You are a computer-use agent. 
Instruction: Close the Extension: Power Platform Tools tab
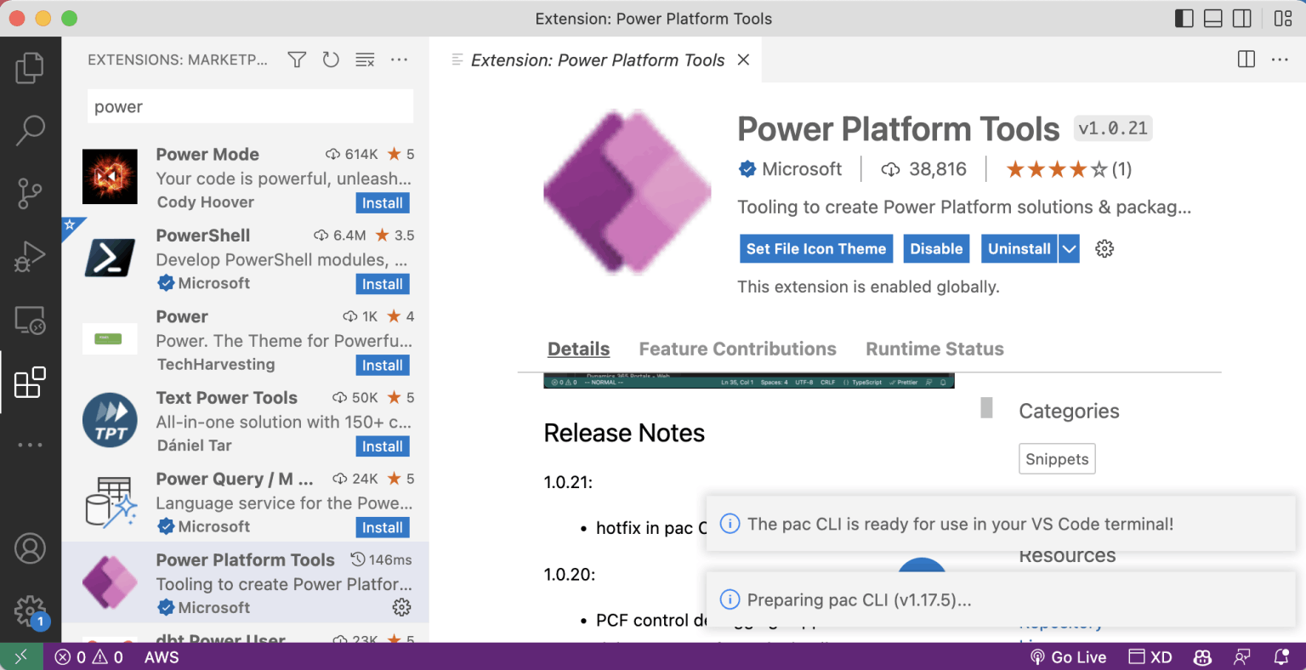point(743,60)
